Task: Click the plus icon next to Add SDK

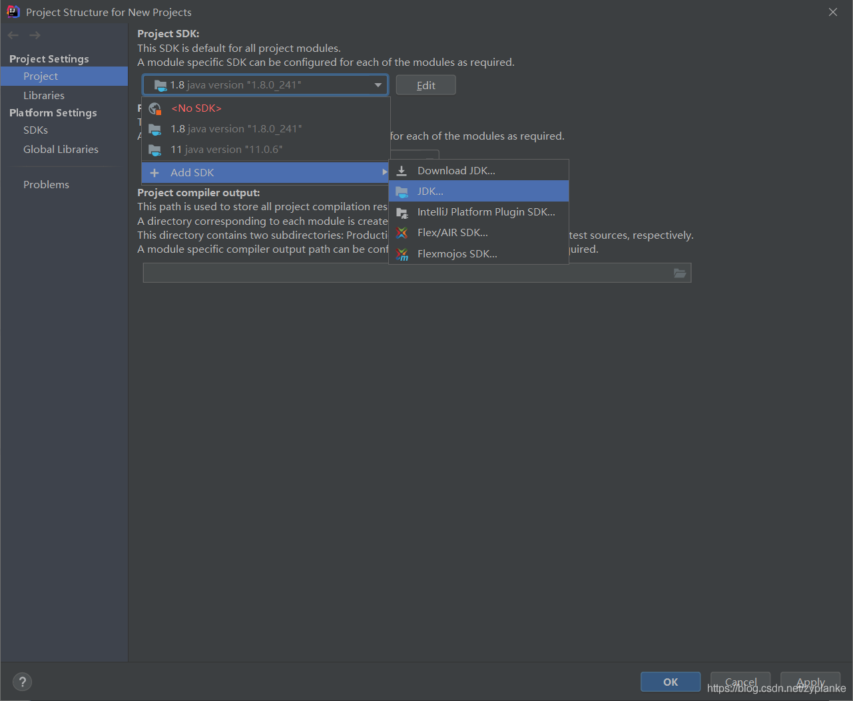Action: 154,172
